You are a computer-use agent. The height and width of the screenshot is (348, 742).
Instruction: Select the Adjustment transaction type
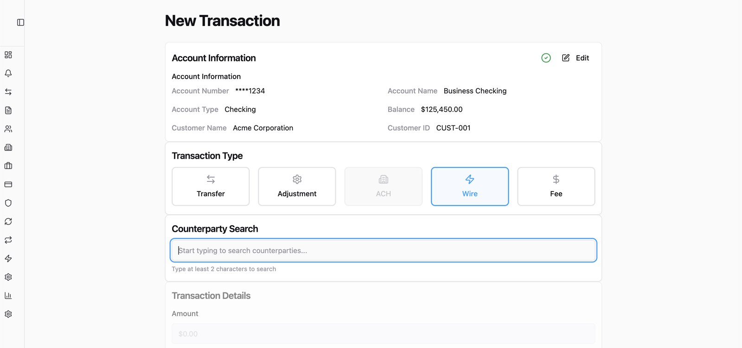[297, 186]
